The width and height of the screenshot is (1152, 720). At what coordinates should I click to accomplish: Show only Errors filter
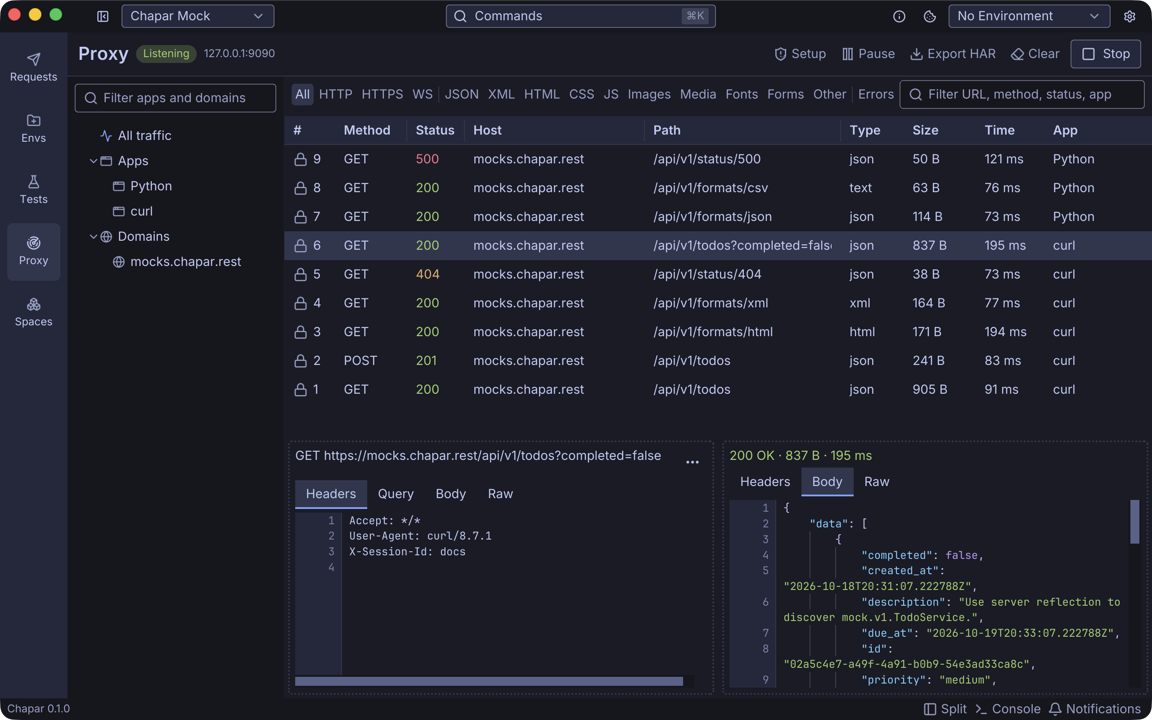coord(876,94)
